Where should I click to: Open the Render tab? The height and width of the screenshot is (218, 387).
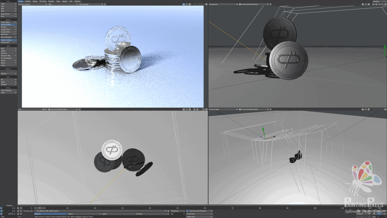tap(51, 1)
